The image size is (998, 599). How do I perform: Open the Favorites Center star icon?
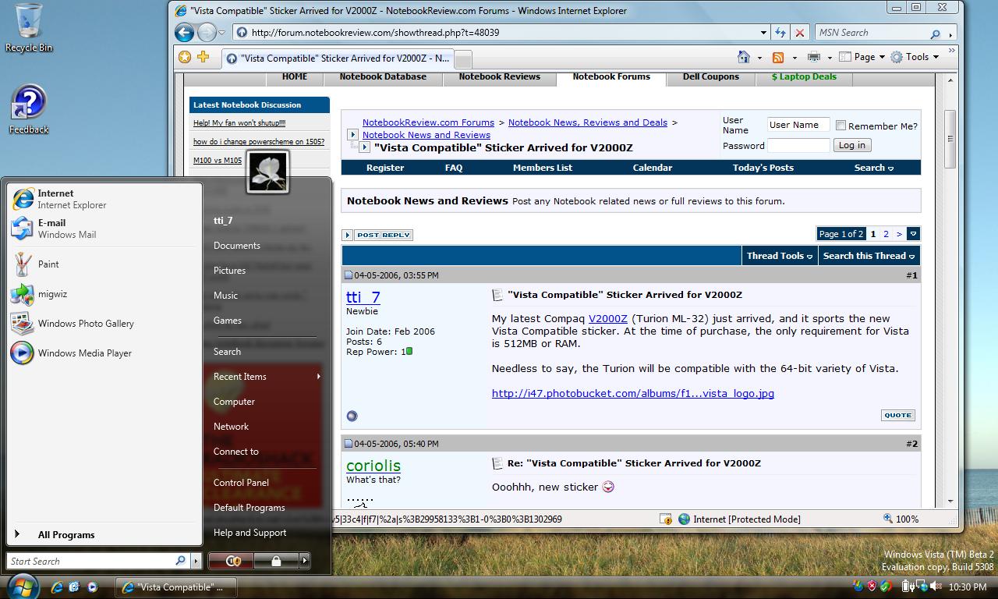(x=185, y=57)
